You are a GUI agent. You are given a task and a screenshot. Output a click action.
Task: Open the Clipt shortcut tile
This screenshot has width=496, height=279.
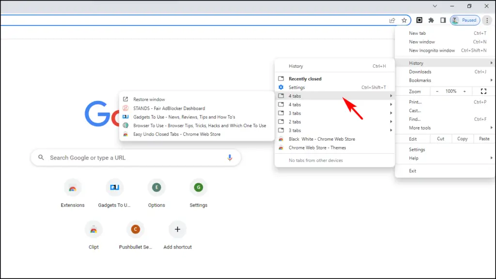pos(93,235)
